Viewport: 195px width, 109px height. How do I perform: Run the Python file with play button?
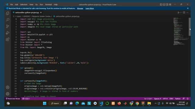click(179, 12)
